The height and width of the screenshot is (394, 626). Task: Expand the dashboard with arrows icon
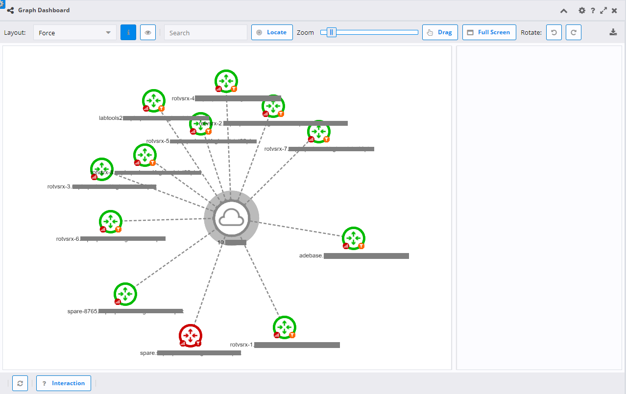603,10
